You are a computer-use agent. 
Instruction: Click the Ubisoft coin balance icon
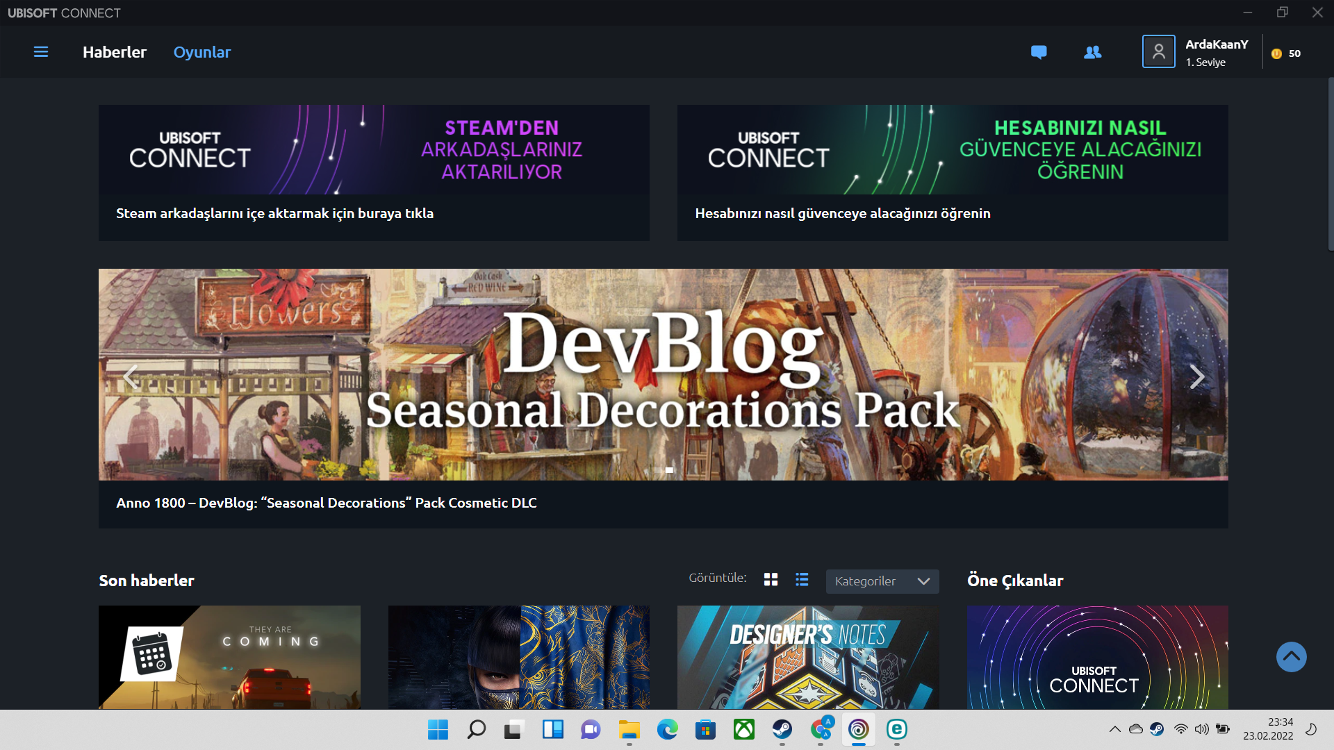pos(1276,53)
